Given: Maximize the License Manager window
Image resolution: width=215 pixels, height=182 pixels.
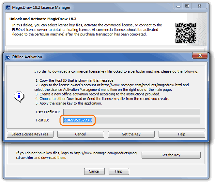Looking at the screenshot, I should coord(187,6).
